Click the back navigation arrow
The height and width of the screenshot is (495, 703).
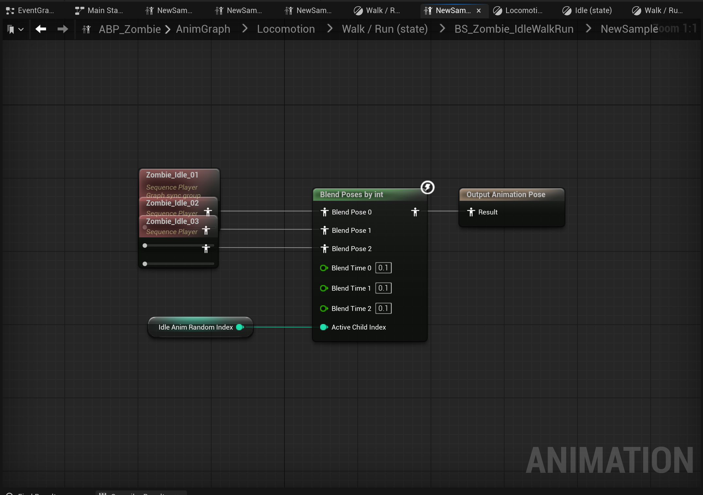coord(41,29)
